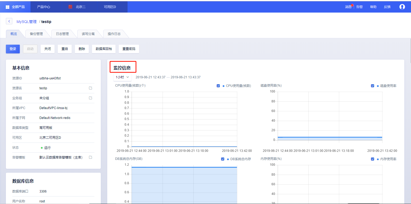411x204 pixels.
Task: Click the edit icon beside 资源名 testip
Action: (90, 88)
